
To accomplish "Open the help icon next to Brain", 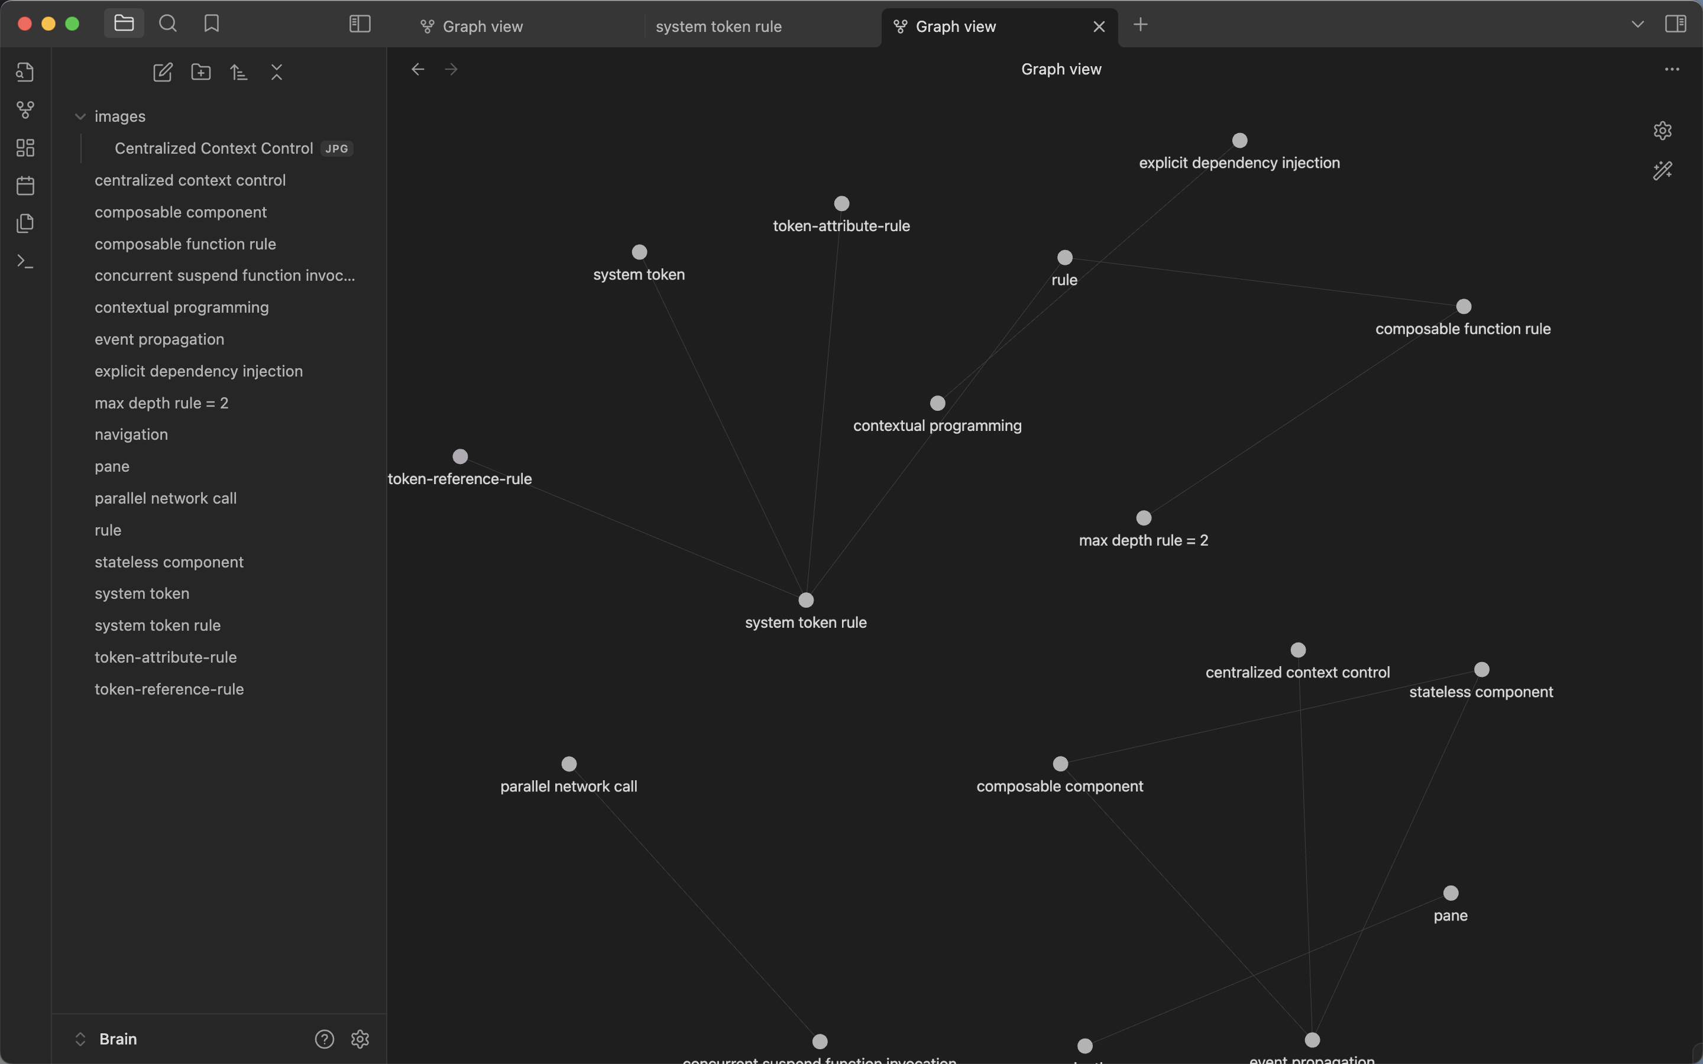I will pyautogui.click(x=325, y=1039).
